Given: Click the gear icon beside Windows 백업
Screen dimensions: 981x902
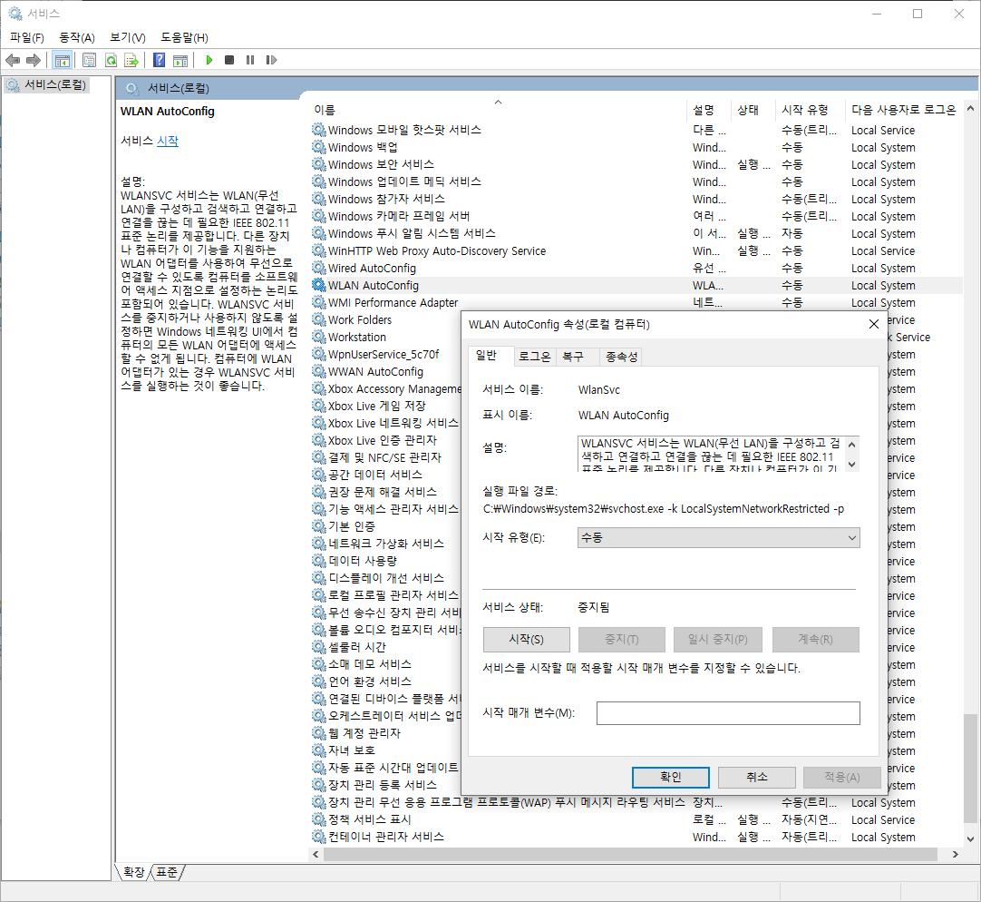Looking at the screenshot, I should point(319,147).
